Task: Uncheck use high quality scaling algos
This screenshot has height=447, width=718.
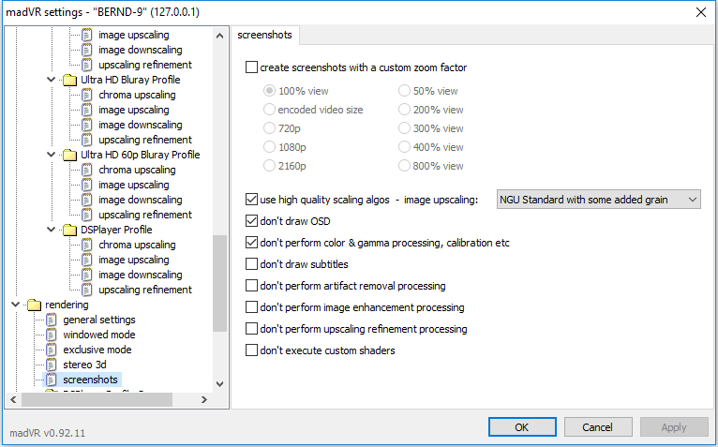Action: tap(251, 200)
